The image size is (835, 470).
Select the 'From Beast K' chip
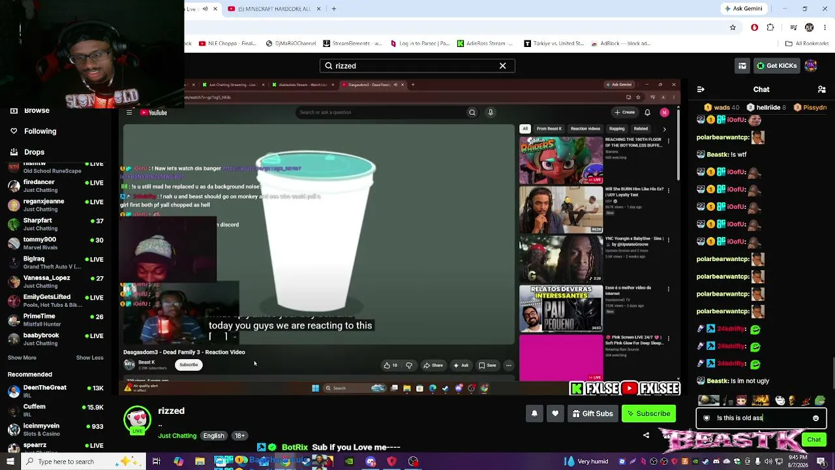point(549,129)
